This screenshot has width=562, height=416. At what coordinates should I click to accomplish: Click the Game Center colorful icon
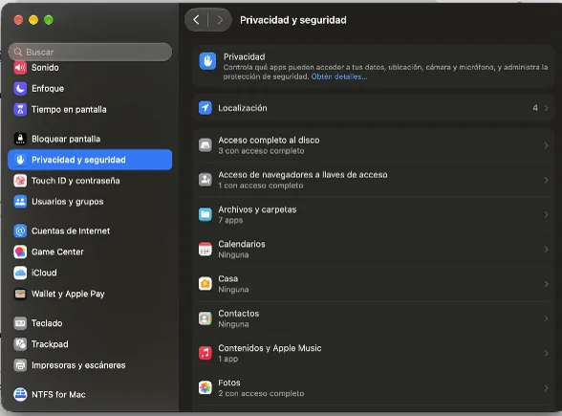click(x=20, y=252)
